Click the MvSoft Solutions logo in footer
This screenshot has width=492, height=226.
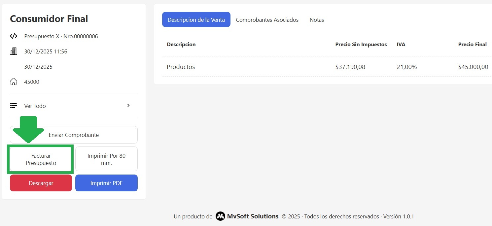click(220, 216)
